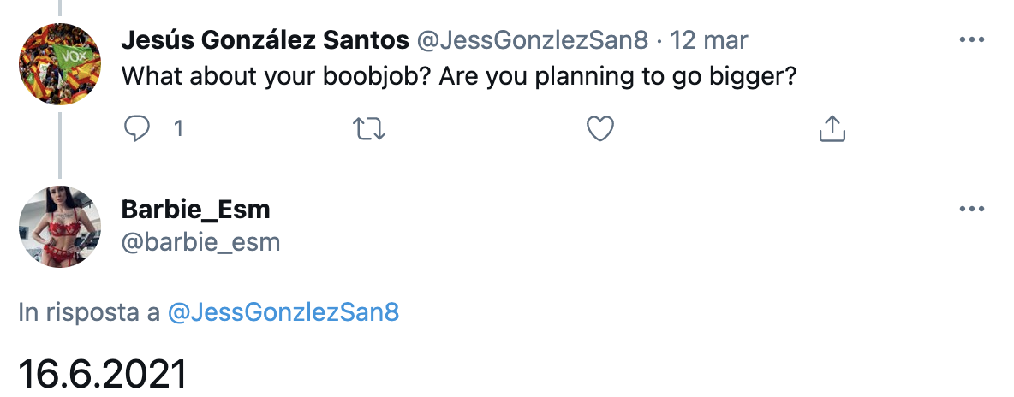Open the Barbie_Esm display name

195,210
